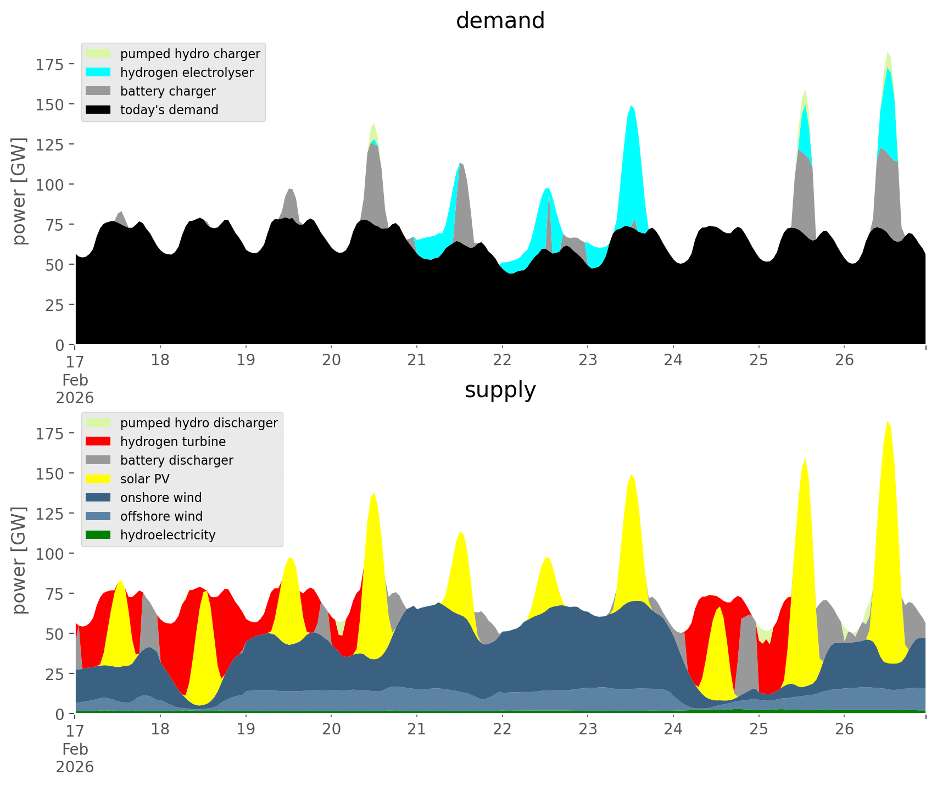The image size is (937, 786).
Task: Click the black today's demand legend swatch
Action: 98,110
